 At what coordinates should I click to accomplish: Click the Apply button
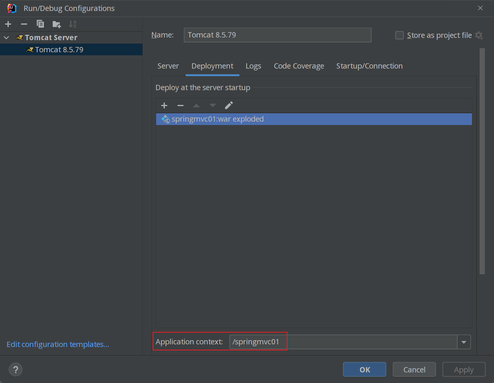[464, 369]
